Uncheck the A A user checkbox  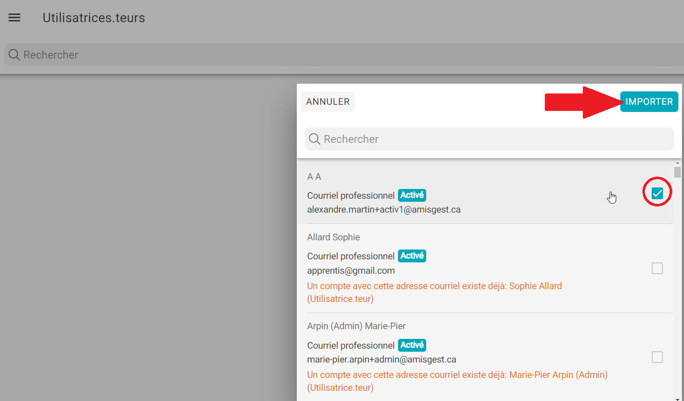[657, 193]
